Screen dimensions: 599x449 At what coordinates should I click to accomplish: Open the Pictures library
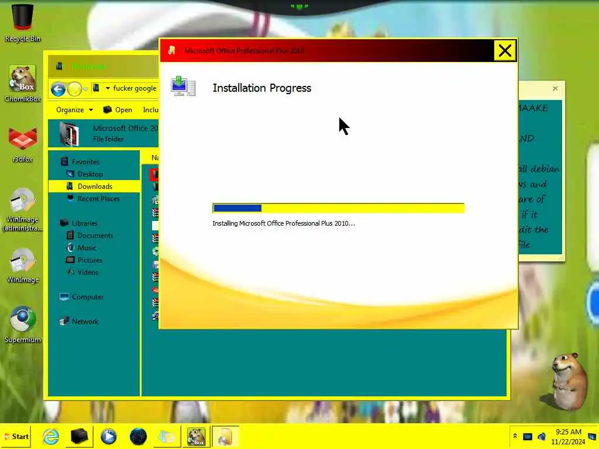coord(84,260)
